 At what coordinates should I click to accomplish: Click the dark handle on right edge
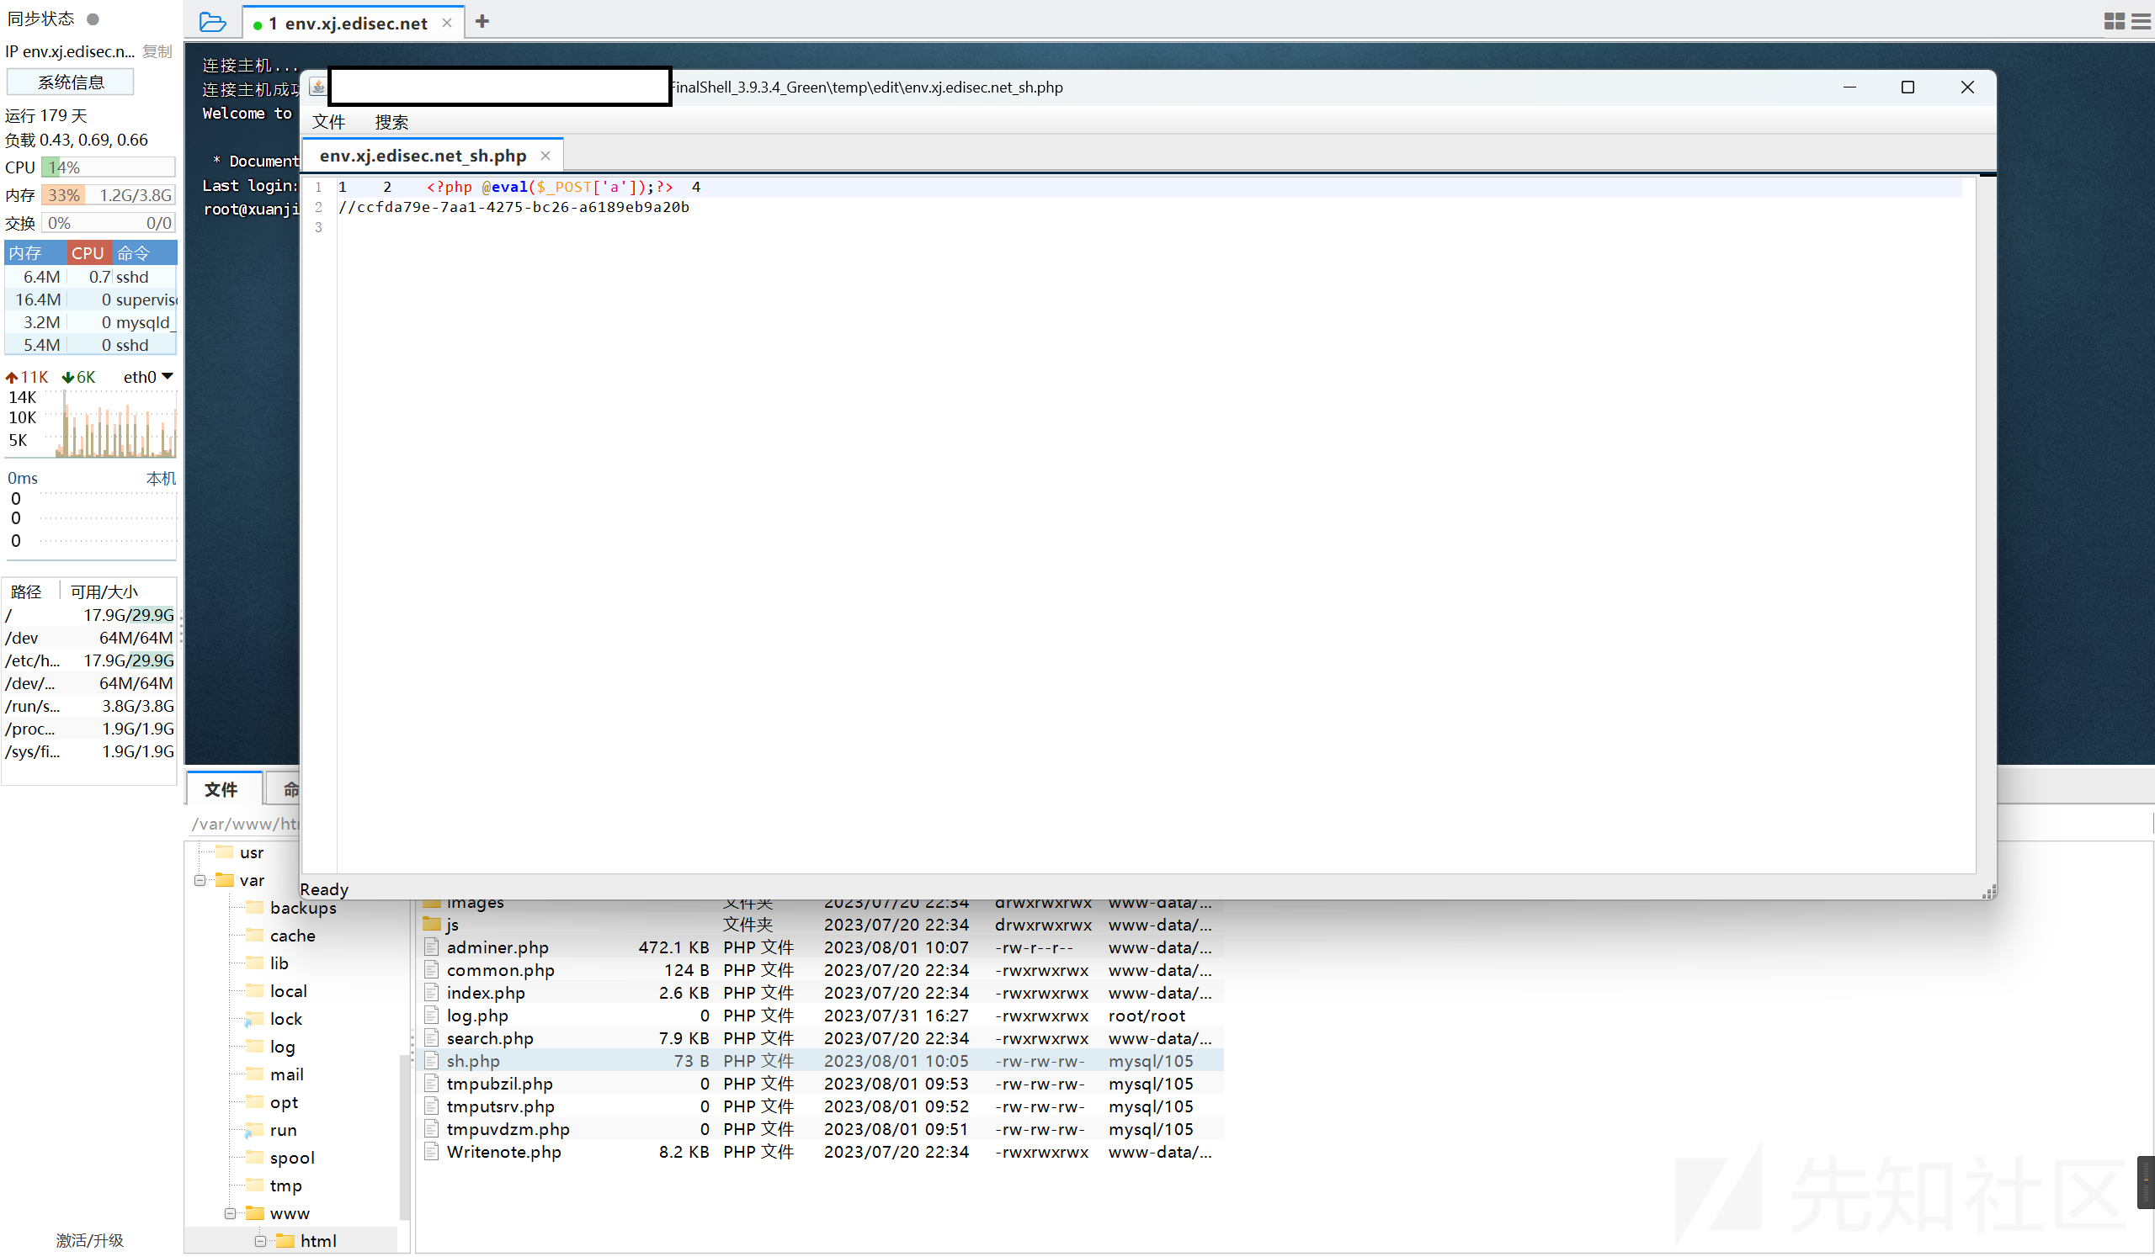(x=2145, y=1182)
